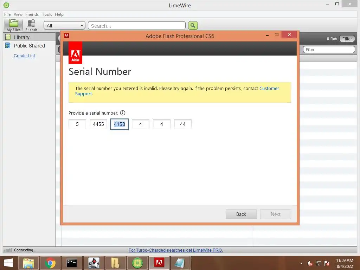Click the LimeWire Search text field

point(137,26)
